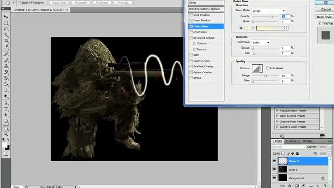Select the gradient glow radio button
Viewport: 334px width, 188px height.
point(253,28)
